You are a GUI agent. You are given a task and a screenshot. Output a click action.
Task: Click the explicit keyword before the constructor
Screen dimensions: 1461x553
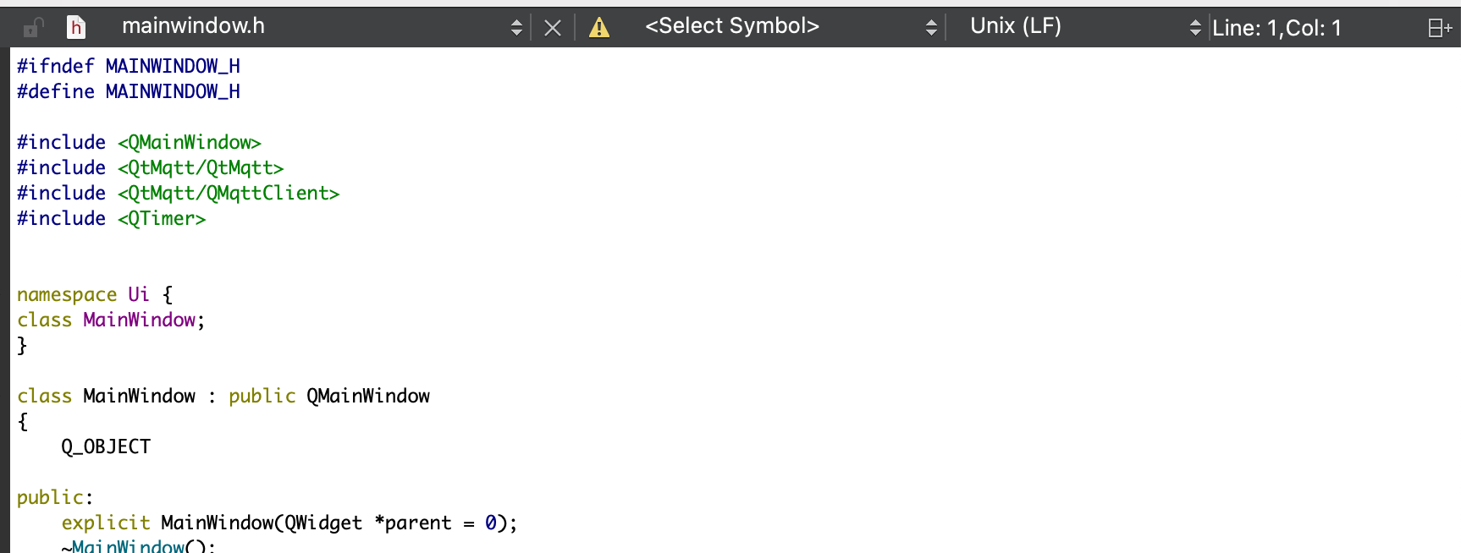[105, 523]
